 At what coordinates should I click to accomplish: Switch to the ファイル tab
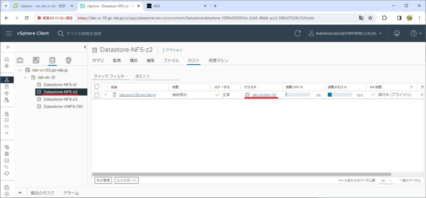171,60
